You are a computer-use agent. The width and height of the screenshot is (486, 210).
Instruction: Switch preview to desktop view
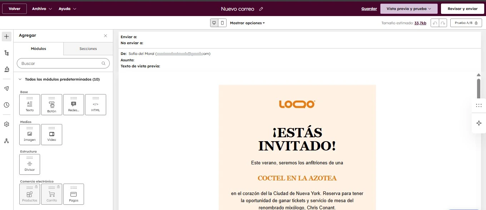(x=214, y=22)
